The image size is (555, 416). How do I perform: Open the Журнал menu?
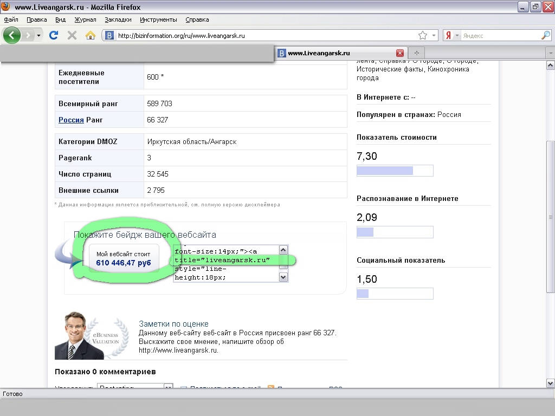[x=85, y=20]
